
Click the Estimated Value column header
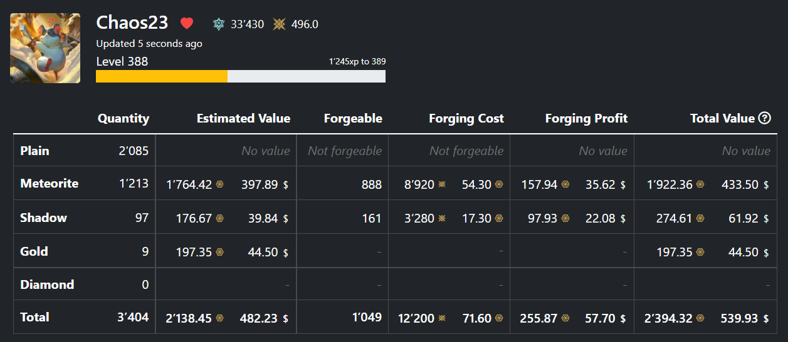(243, 118)
